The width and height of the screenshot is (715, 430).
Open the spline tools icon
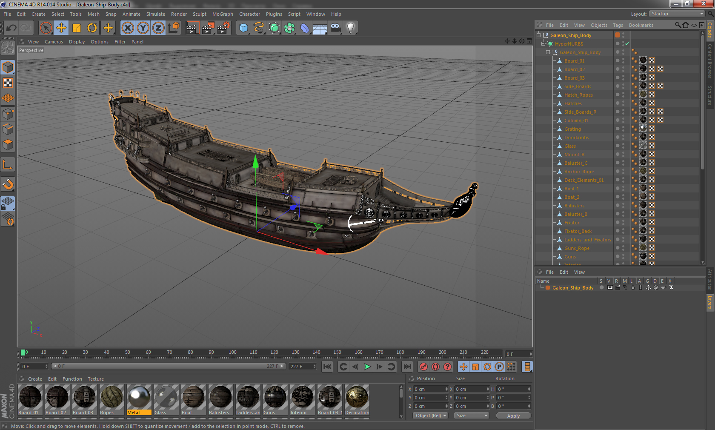pos(259,28)
